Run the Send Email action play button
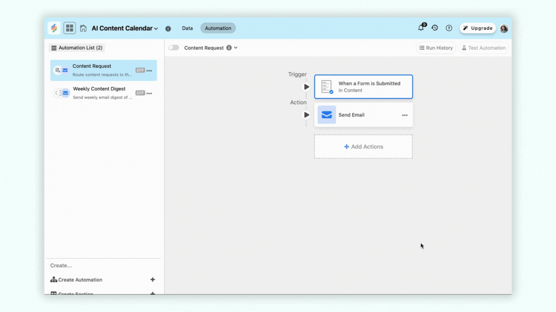The width and height of the screenshot is (556, 312). click(306, 115)
